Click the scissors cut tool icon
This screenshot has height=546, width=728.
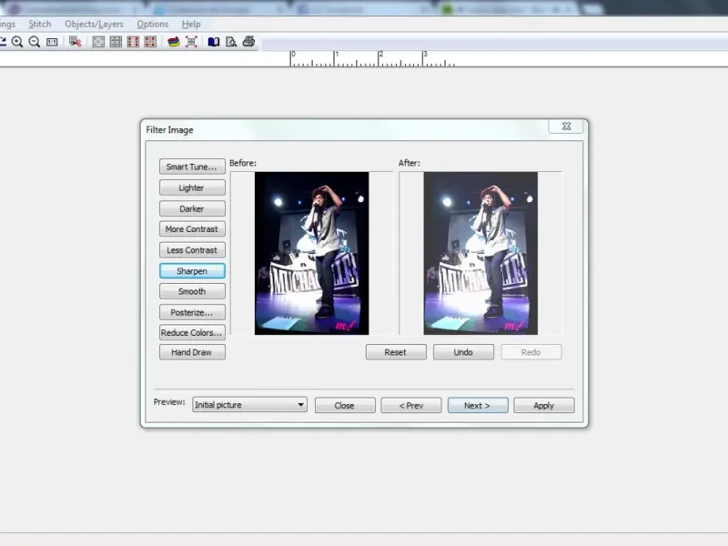(x=76, y=42)
